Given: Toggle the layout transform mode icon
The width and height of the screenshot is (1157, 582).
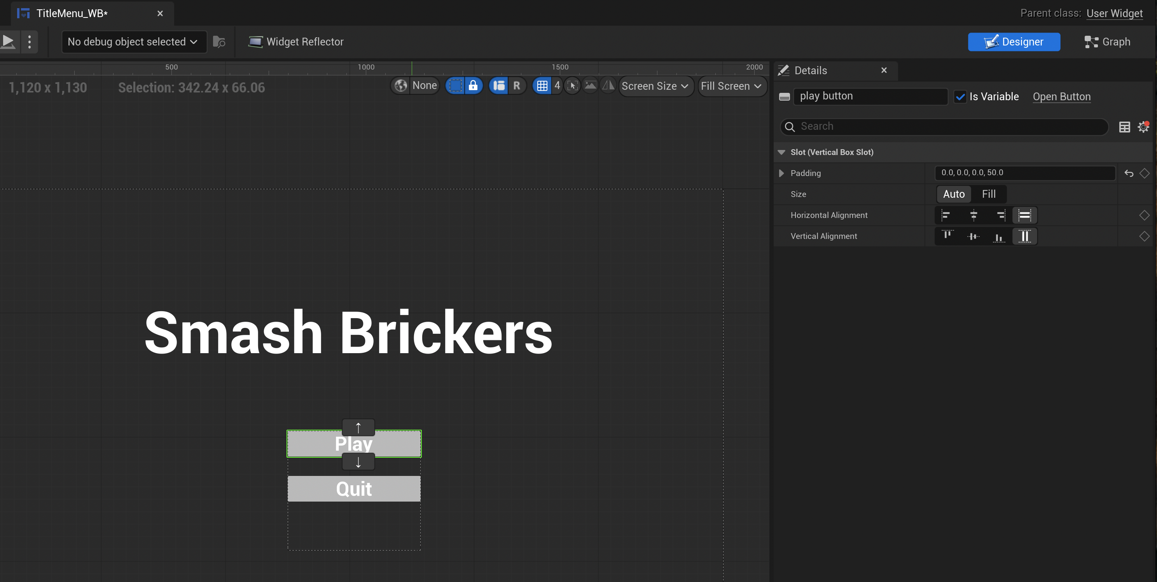Looking at the screenshot, I should [x=499, y=85].
